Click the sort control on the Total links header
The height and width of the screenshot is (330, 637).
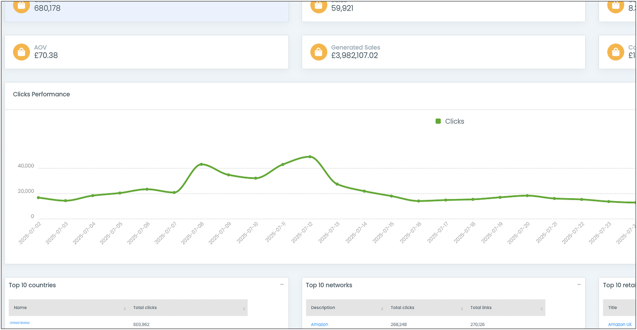click(x=542, y=308)
